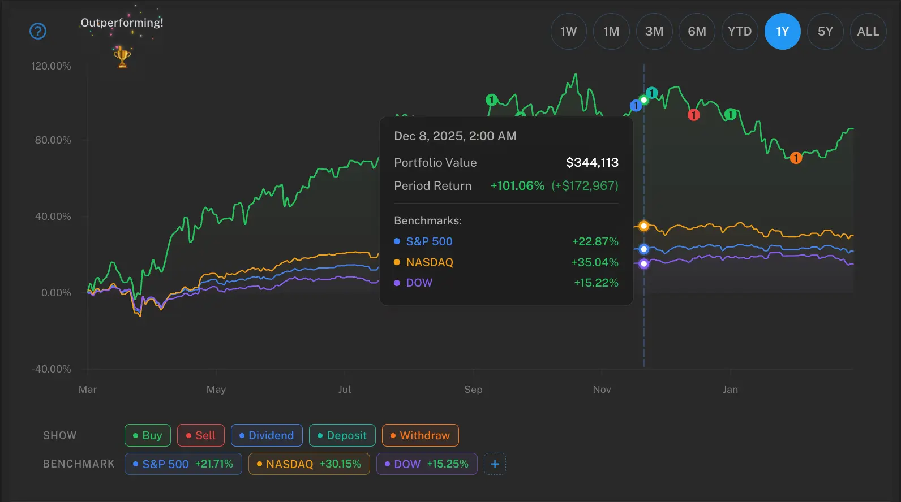The width and height of the screenshot is (901, 502).
Task: Click the S&P 500 line hover point
Action: pyautogui.click(x=643, y=249)
